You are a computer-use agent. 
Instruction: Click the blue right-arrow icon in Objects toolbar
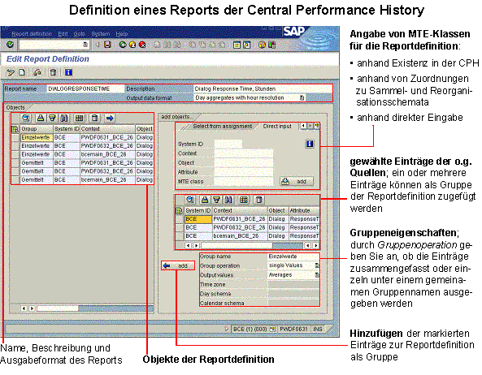[x=110, y=119]
